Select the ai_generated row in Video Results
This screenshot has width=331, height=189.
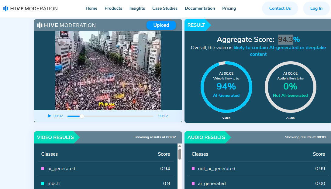pos(105,169)
